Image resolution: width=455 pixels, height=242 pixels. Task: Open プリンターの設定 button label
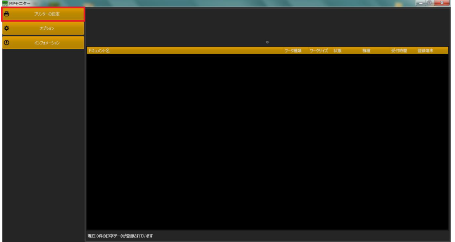tap(47, 14)
